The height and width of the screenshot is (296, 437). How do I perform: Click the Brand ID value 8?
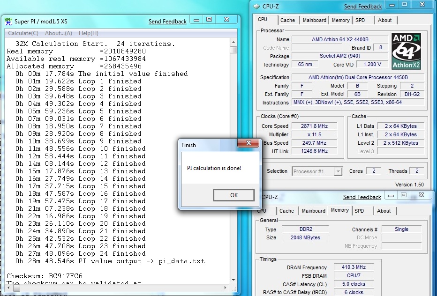point(380,48)
